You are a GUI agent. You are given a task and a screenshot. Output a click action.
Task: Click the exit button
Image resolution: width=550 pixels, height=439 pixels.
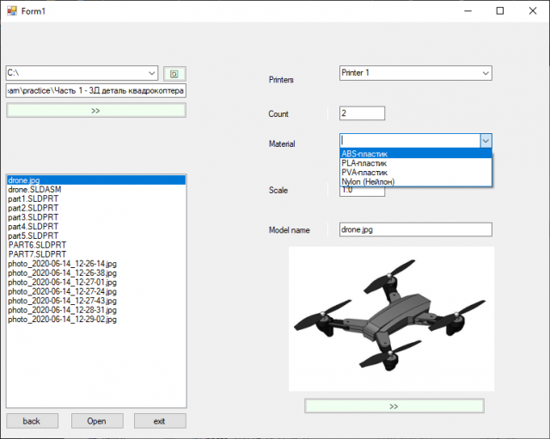click(x=159, y=421)
